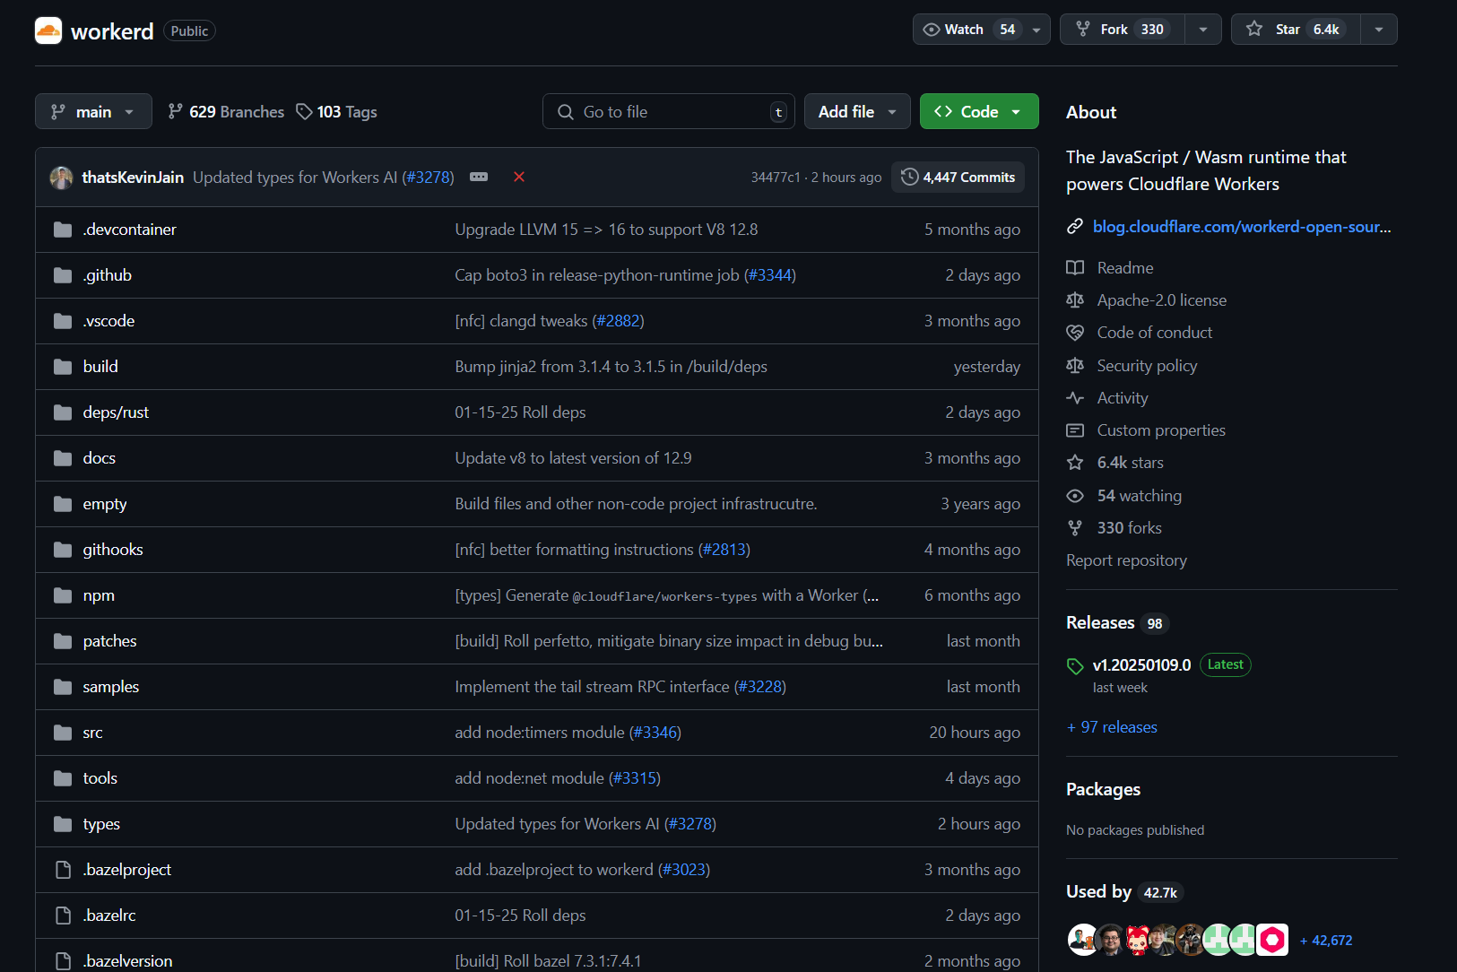Click Report repository link
Image resolution: width=1457 pixels, height=972 pixels.
point(1126,560)
